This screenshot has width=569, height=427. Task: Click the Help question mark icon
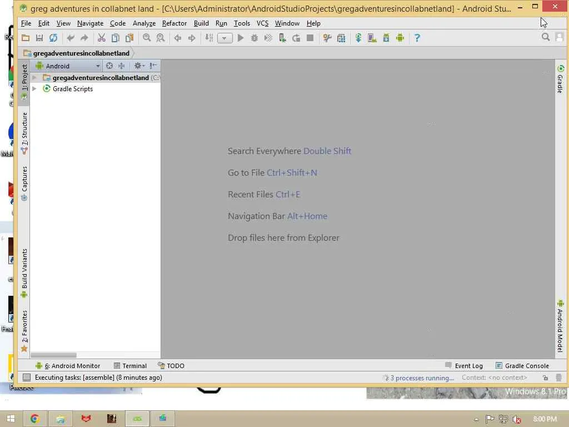tap(417, 38)
